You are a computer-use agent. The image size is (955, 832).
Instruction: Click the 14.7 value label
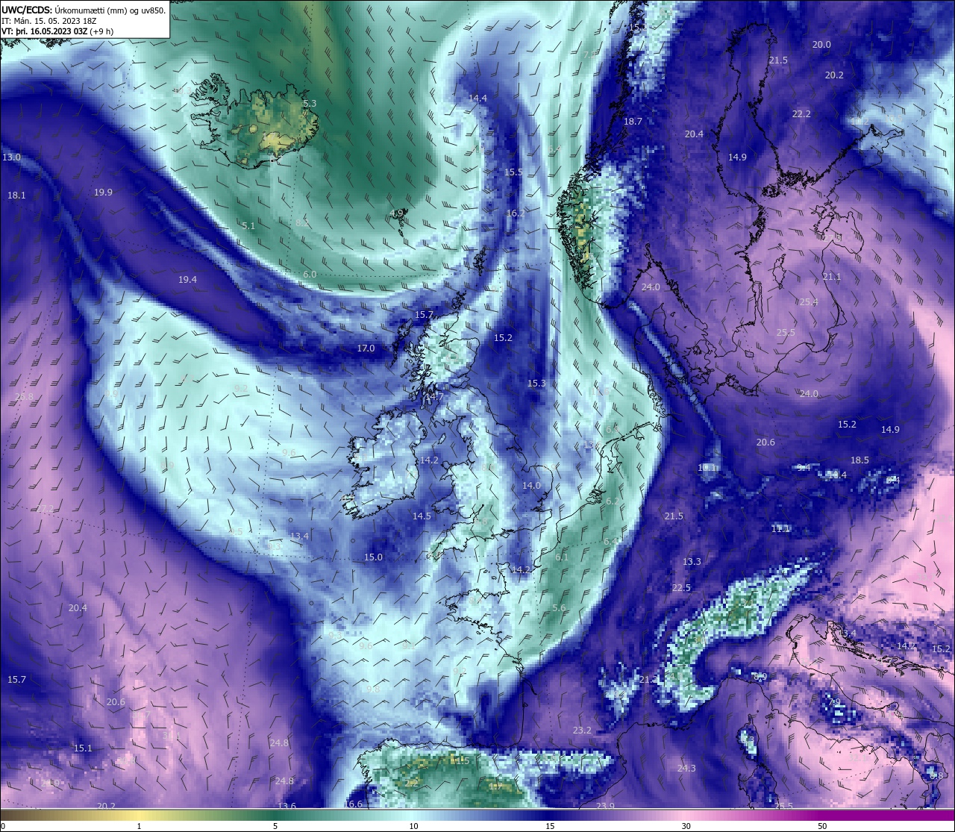pyautogui.click(x=433, y=396)
